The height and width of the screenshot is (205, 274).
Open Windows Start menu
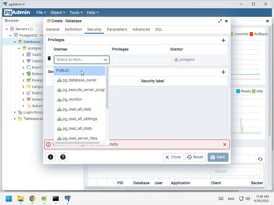coord(9,199)
